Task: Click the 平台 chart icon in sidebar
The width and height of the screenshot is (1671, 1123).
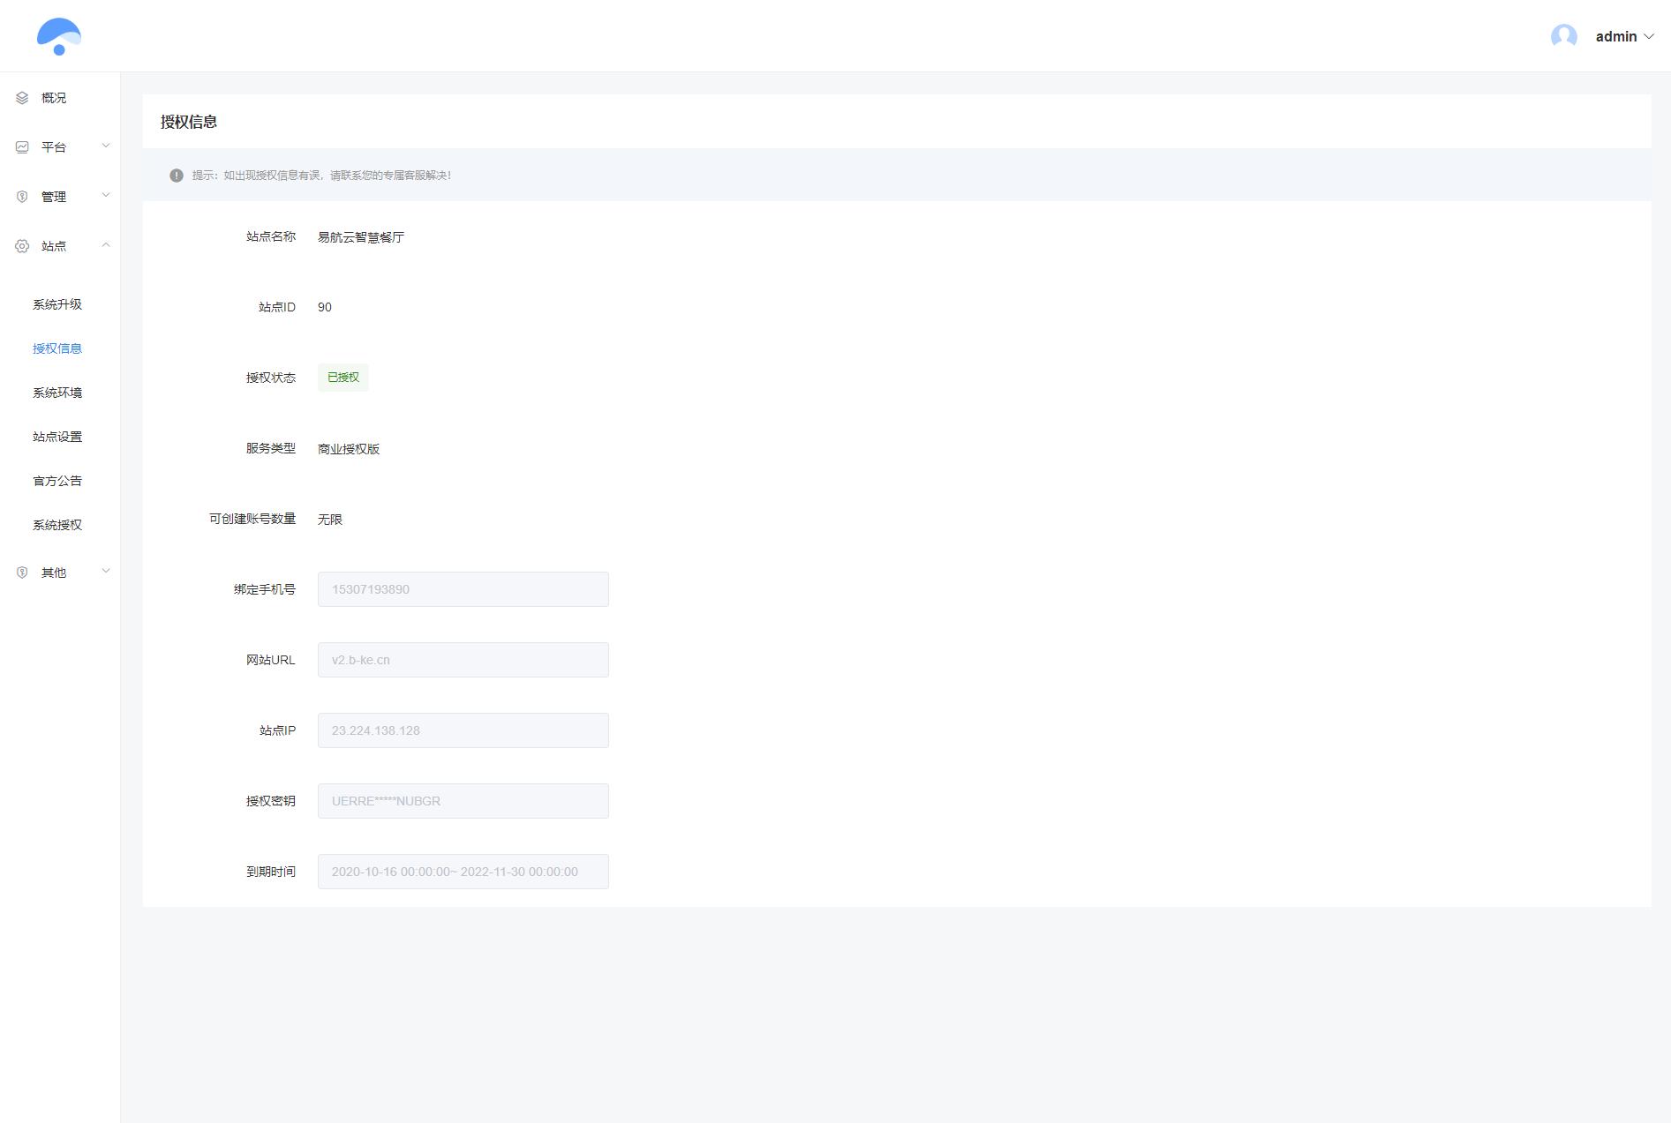Action: click(x=22, y=147)
